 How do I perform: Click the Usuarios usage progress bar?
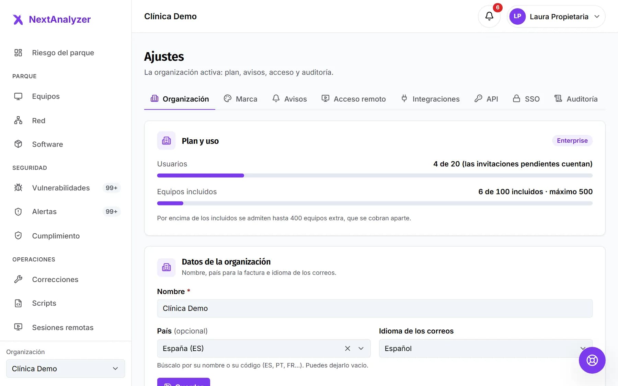pos(375,175)
